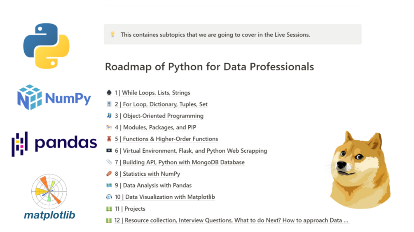414x232 pixels.
Task: Click the Roadmap of Python heading
Action: point(209,67)
